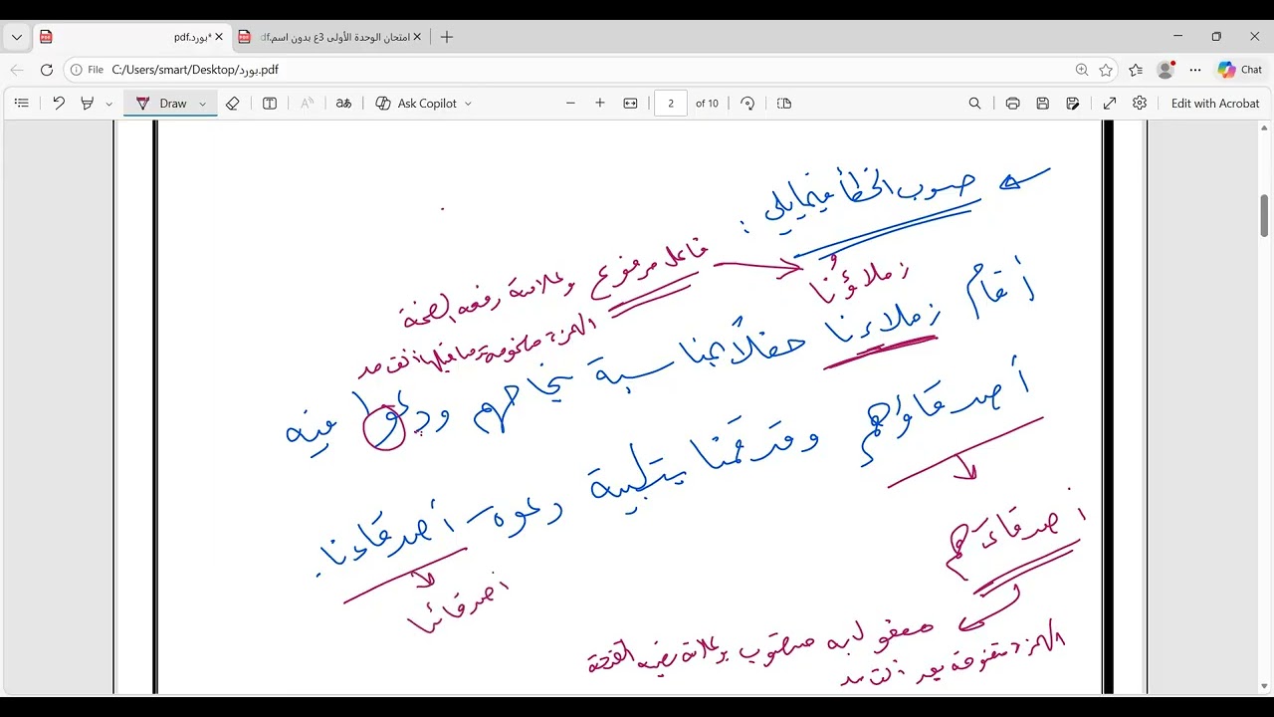Select the Add text tool
Image resolution: width=1274 pixels, height=717 pixels.
tap(270, 104)
